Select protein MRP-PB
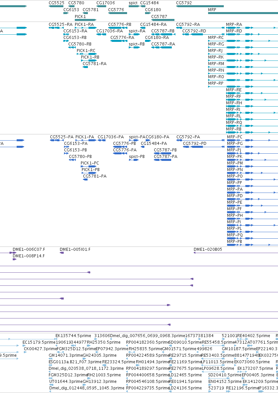 tap(235, 242)
